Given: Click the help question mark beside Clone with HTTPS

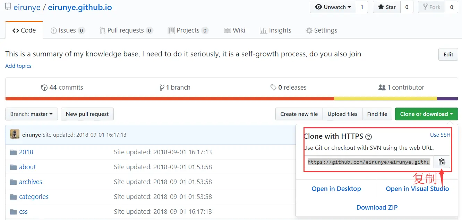Looking at the screenshot, I should pos(369,137).
